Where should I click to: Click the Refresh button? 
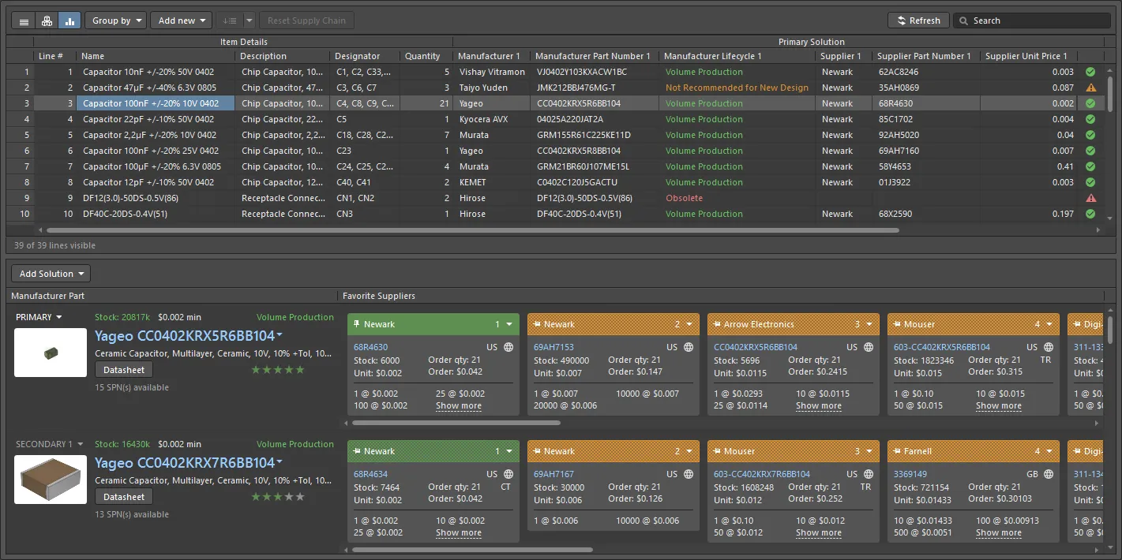click(x=918, y=21)
